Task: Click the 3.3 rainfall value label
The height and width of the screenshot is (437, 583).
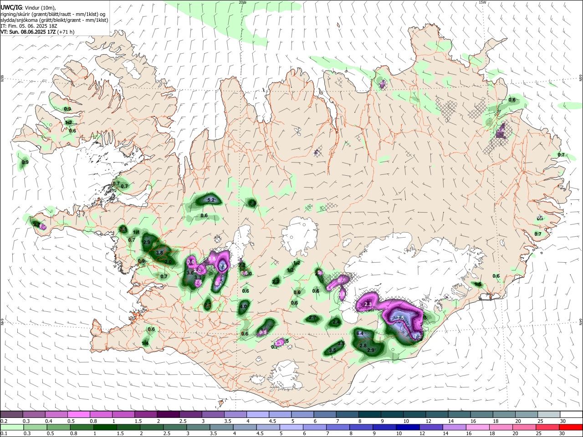Action: click(x=198, y=277)
